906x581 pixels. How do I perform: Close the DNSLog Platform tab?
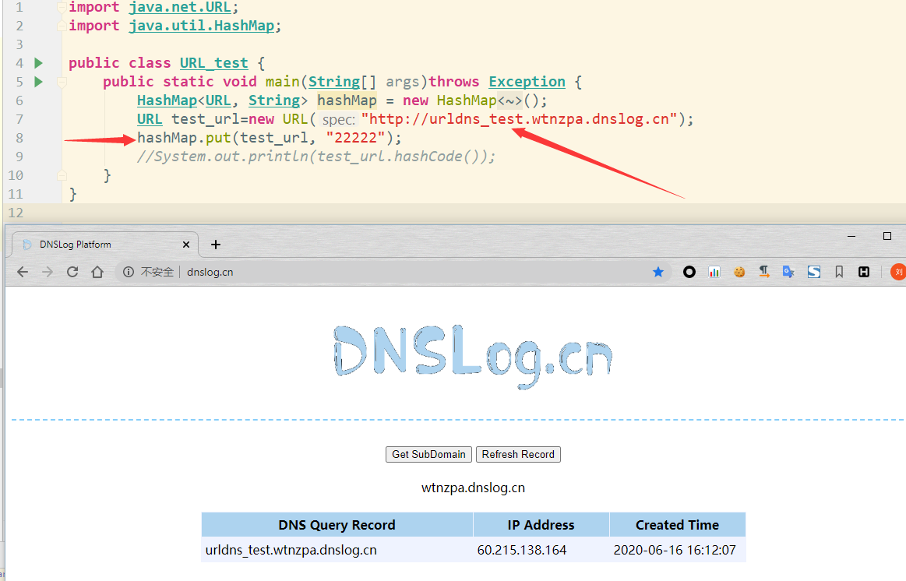tap(186, 245)
